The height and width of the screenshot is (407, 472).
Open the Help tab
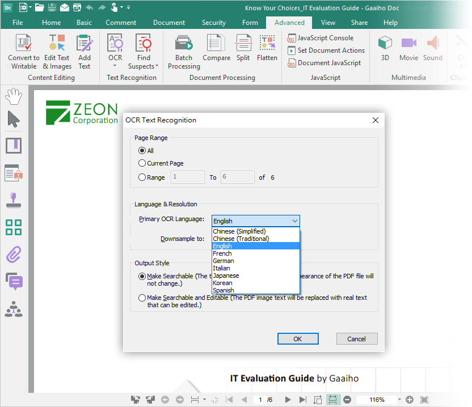tap(390, 23)
